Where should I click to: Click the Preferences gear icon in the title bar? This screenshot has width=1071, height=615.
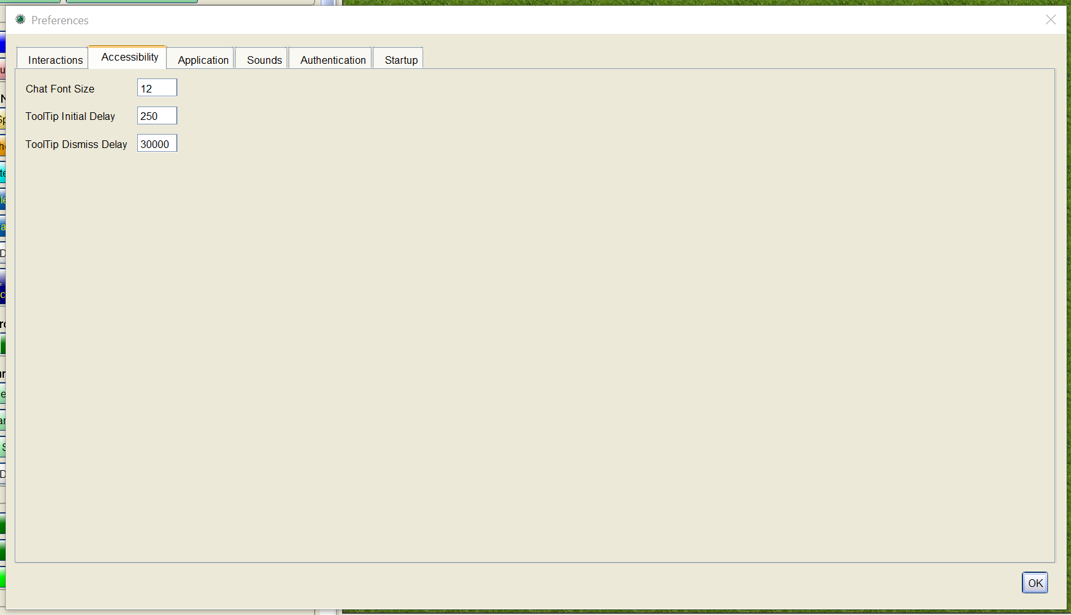pyautogui.click(x=20, y=20)
